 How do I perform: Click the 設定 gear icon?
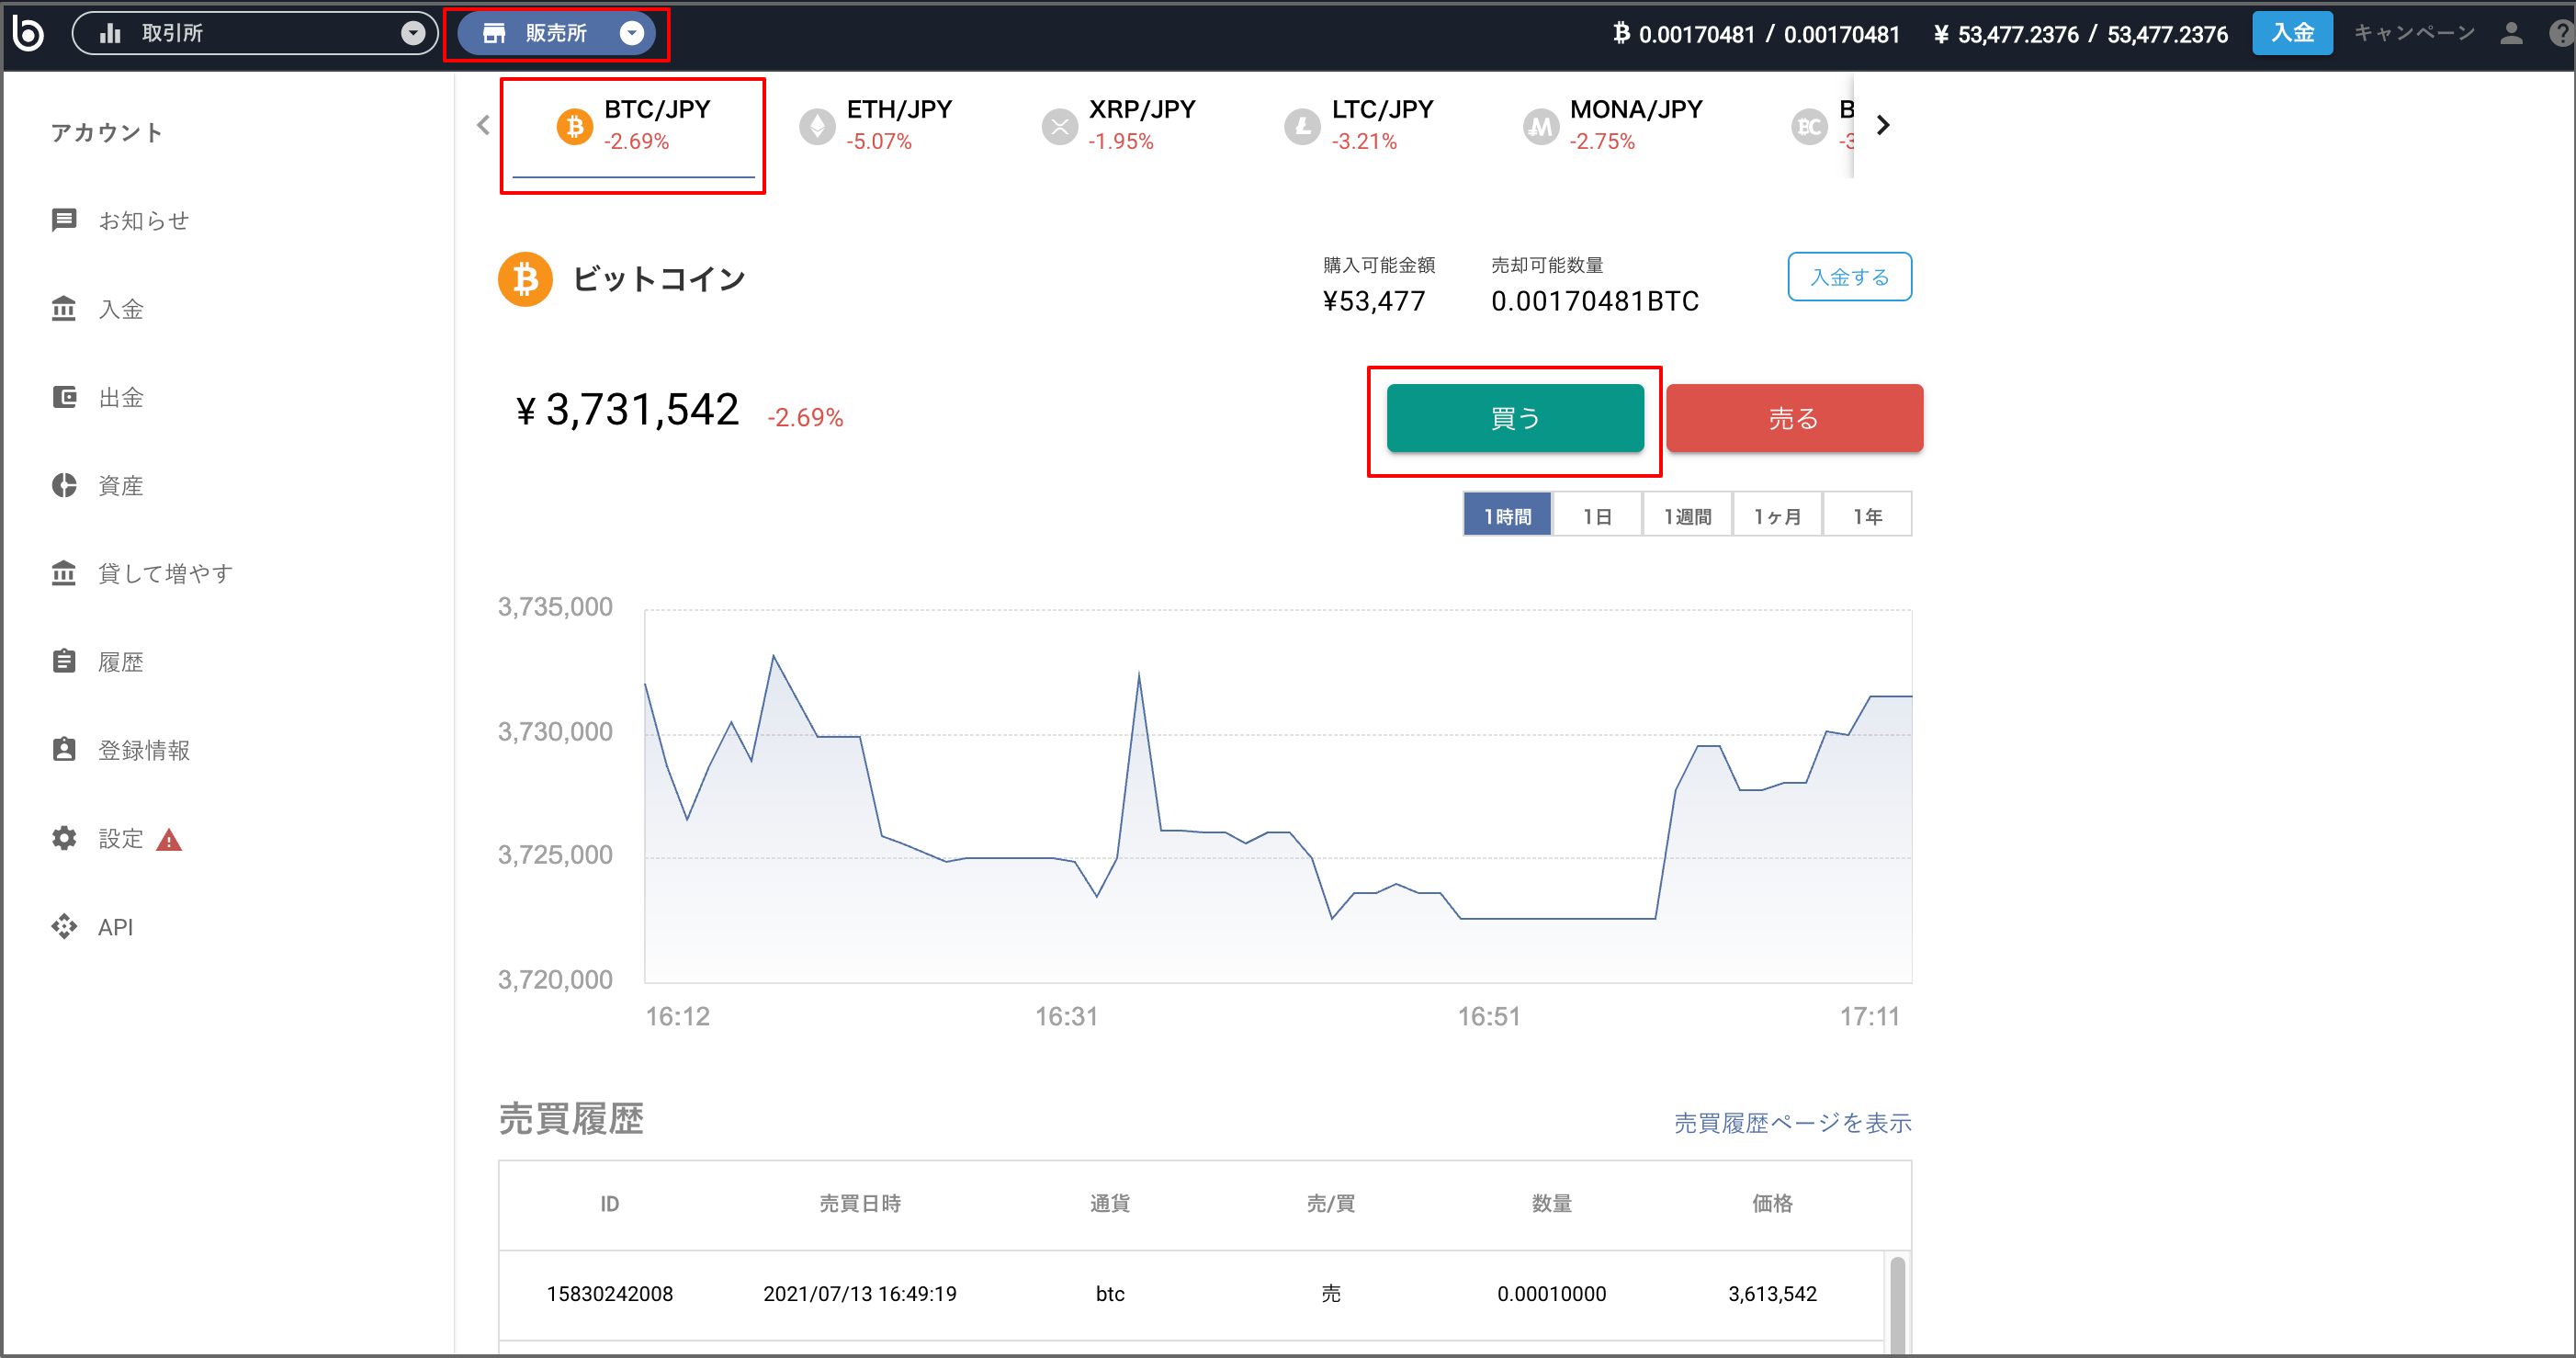64,838
